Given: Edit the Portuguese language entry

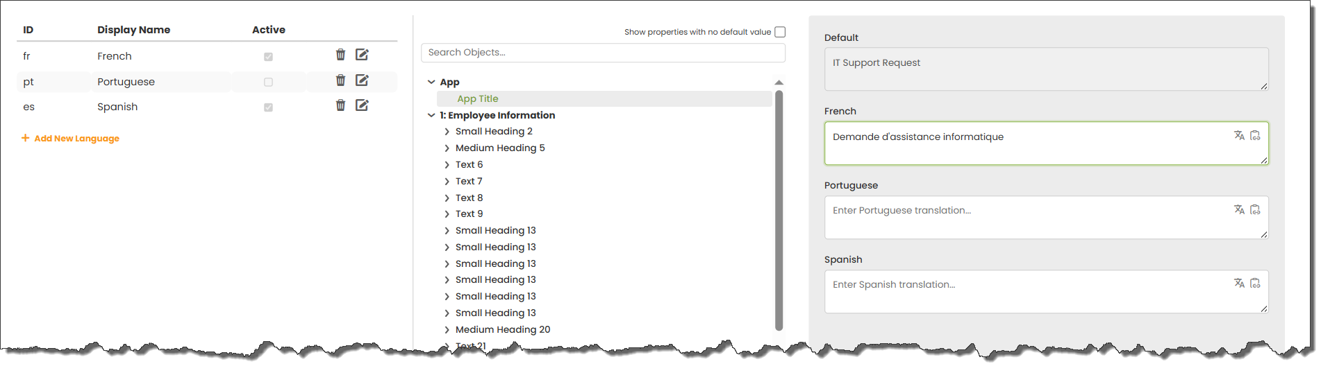Looking at the screenshot, I should (x=362, y=80).
